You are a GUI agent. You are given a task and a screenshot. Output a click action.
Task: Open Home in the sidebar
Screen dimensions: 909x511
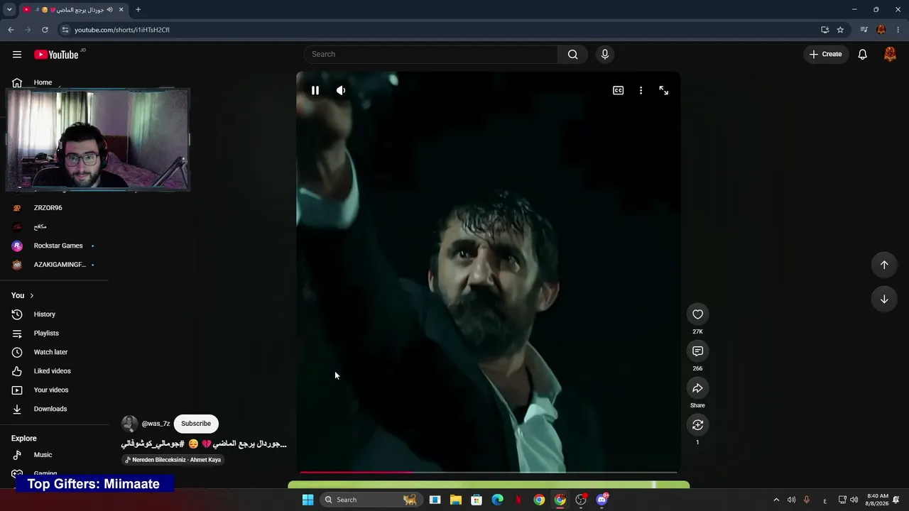point(43,82)
